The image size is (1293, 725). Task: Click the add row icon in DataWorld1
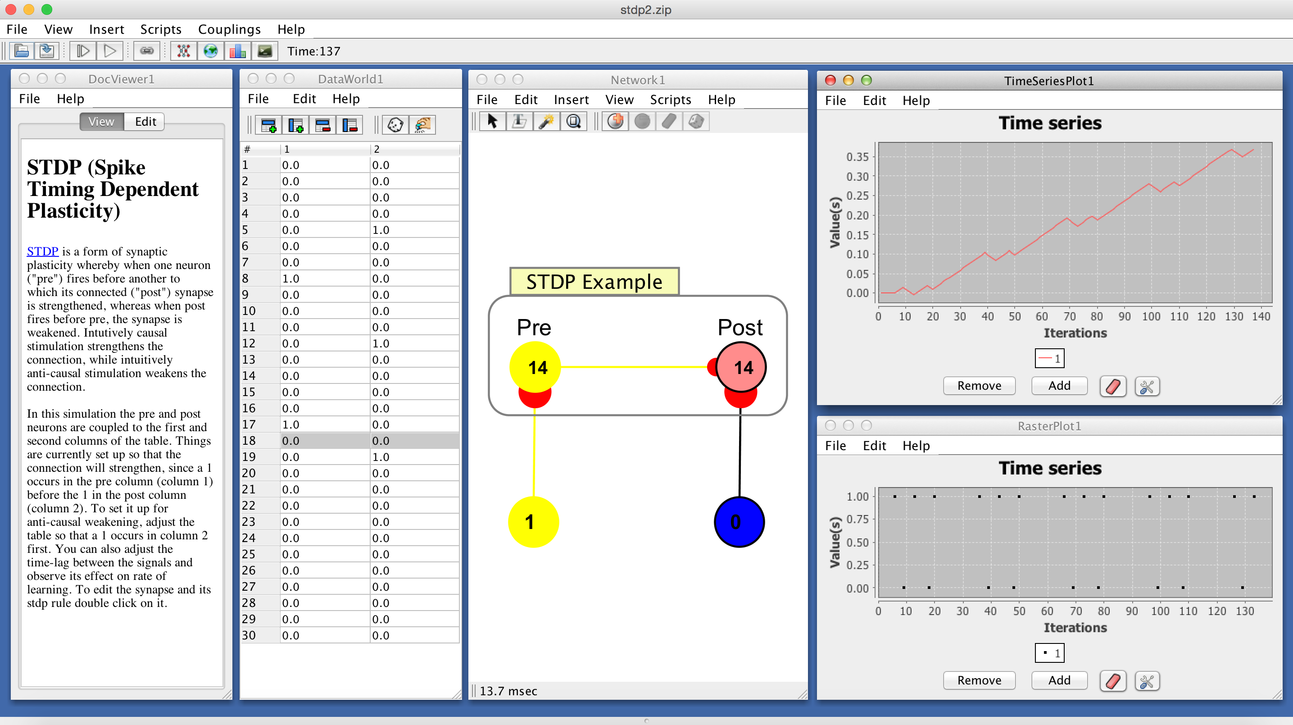(x=268, y=125)
